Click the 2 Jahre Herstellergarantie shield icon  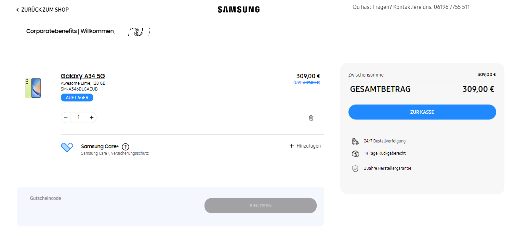pos(355,169)
